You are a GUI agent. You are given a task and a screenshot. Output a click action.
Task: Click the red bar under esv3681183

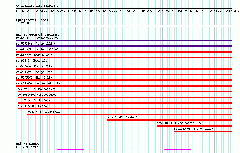coord(195,126)
